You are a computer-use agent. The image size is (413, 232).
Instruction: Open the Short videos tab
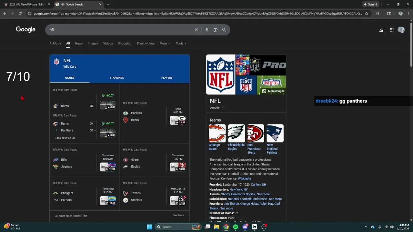pyautogui.click(x=146, y=43)
